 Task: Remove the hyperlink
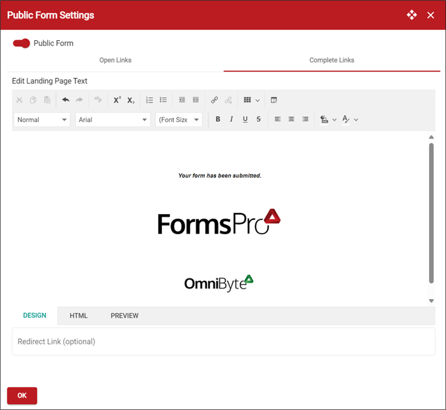point(228,100)
